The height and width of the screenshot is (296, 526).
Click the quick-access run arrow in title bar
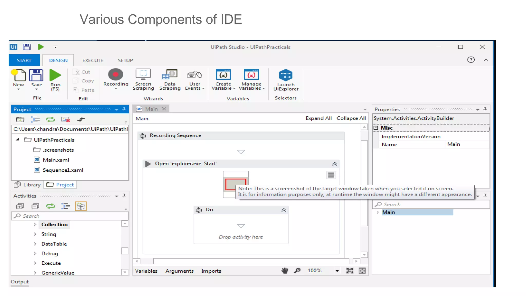click(x=41, y=47)
